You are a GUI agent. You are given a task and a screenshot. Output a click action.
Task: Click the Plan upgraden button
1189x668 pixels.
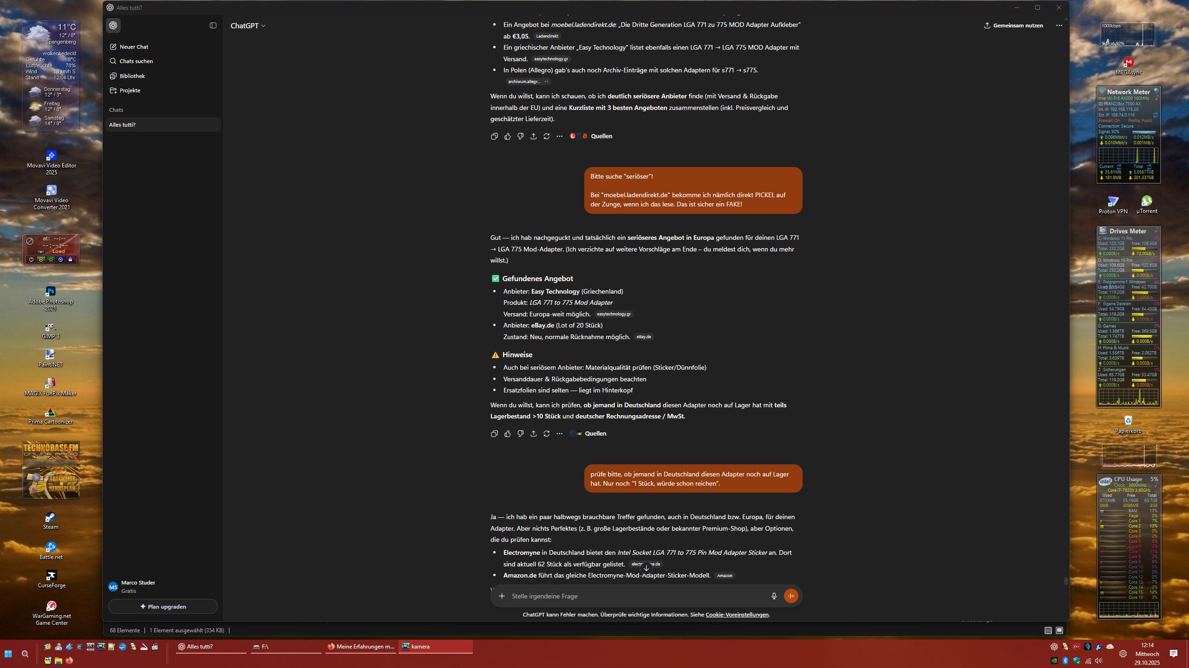[163, 606]
